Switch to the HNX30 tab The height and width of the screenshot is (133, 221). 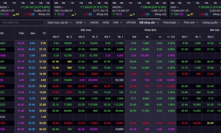94,23
